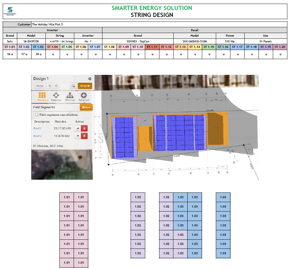The height and width of the screenshot is (270, 291).
Task: Click the '18 u' string count cell
Action: pyautogui.click(x=38, y=54)
